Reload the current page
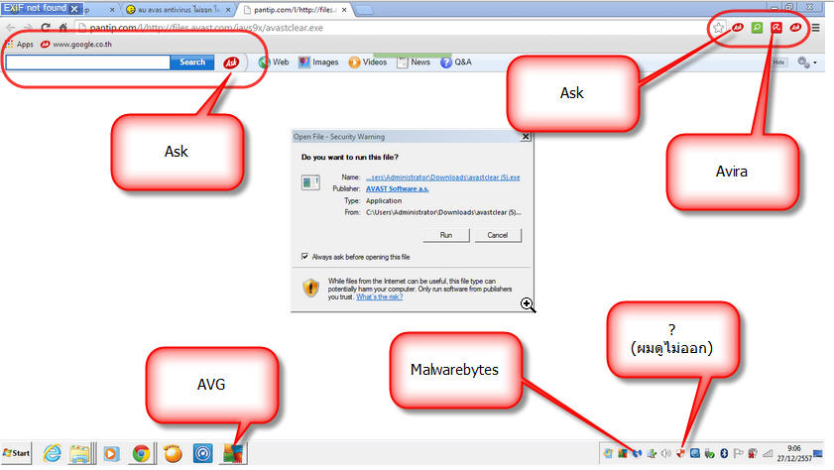The image size is (834, 470). tap(46, 28)
